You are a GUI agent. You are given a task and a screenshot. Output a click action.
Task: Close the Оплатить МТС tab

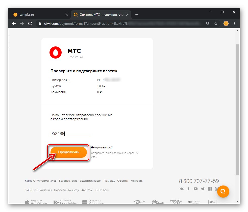pos(127,15)
